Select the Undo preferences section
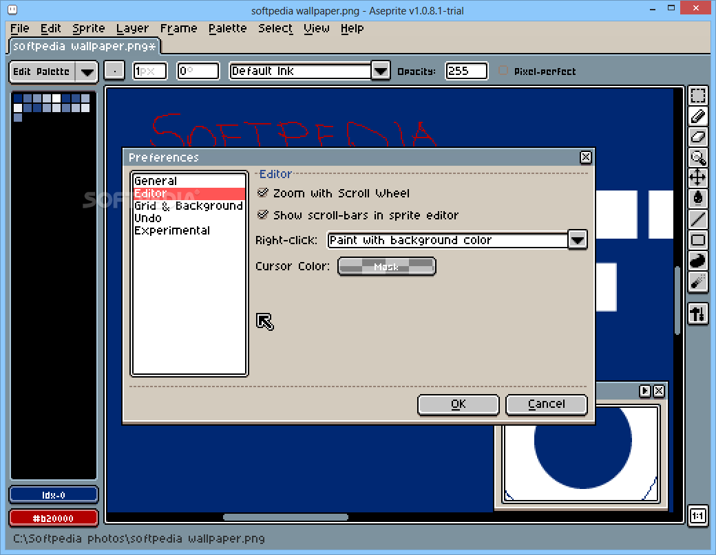The height and width of the screenshot is (555, 716). (189, 218)
